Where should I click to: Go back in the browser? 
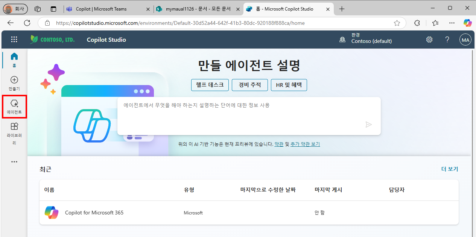tap(11, 23)
